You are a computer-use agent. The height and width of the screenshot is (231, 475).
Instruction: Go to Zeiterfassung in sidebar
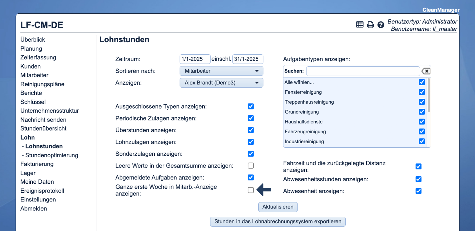[38, 57]
